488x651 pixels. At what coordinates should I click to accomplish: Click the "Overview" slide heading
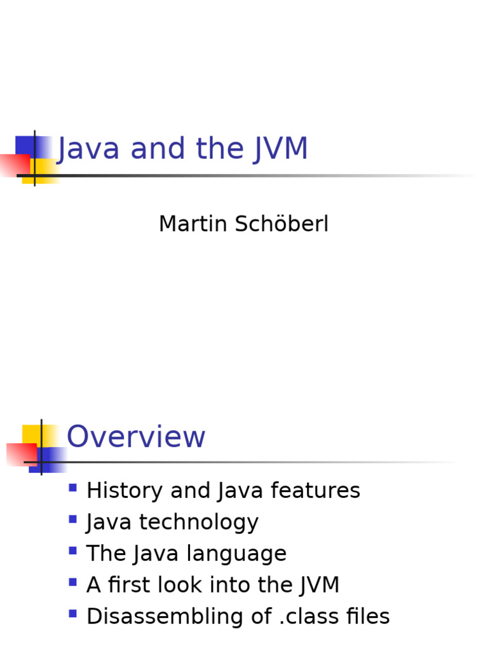[x=136, y=437]
